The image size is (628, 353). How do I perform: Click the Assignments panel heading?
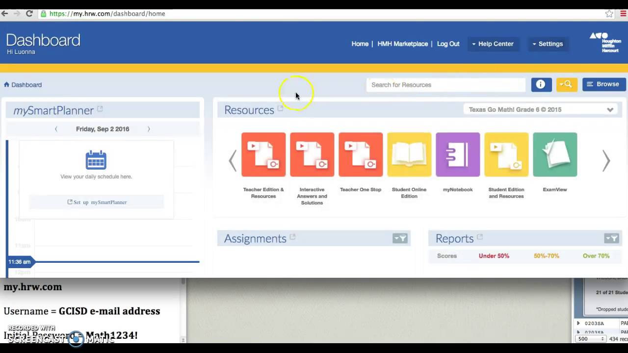pos(255,238)
